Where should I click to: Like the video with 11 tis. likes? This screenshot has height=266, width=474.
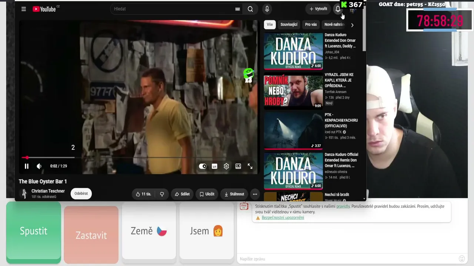coord(143,194)
